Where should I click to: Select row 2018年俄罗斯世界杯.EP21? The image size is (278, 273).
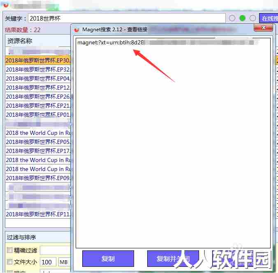click(38, 106)
